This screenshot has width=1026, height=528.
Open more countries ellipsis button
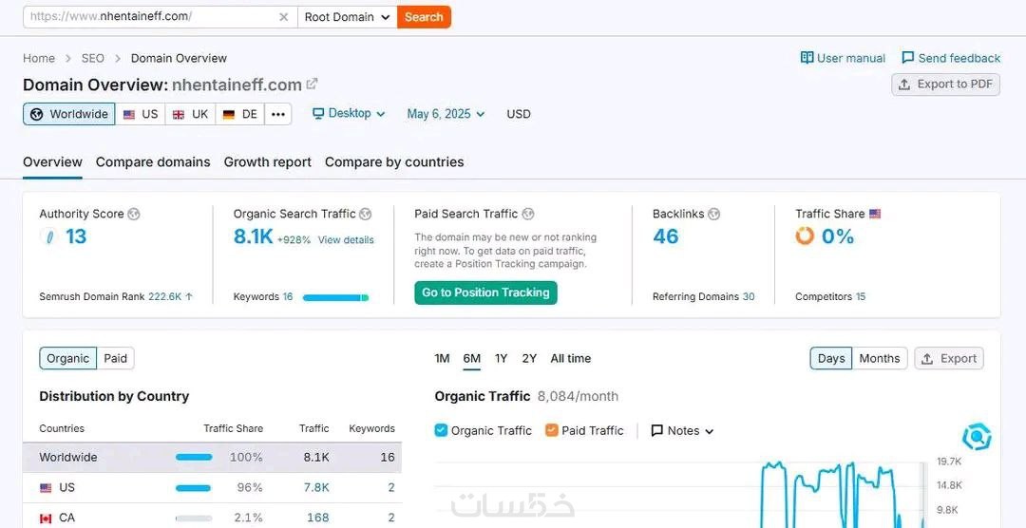point(277,114)
